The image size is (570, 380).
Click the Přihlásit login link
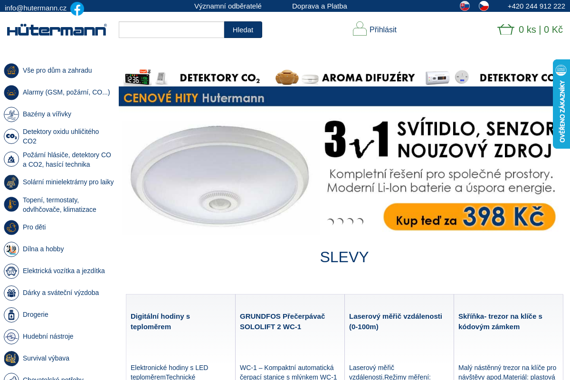pyautogui.click(x=383, y=29)
